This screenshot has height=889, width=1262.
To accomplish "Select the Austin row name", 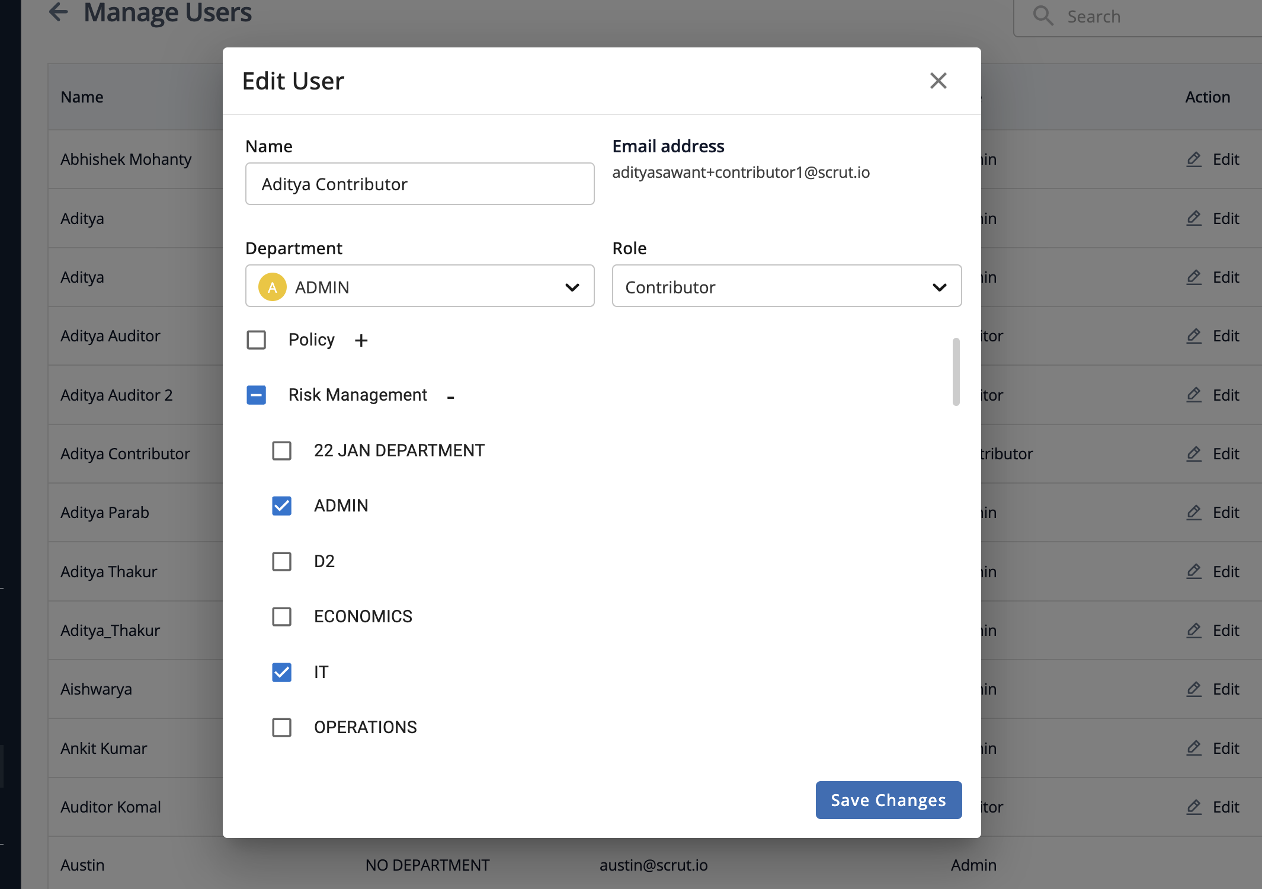I will tap(82, 865).
